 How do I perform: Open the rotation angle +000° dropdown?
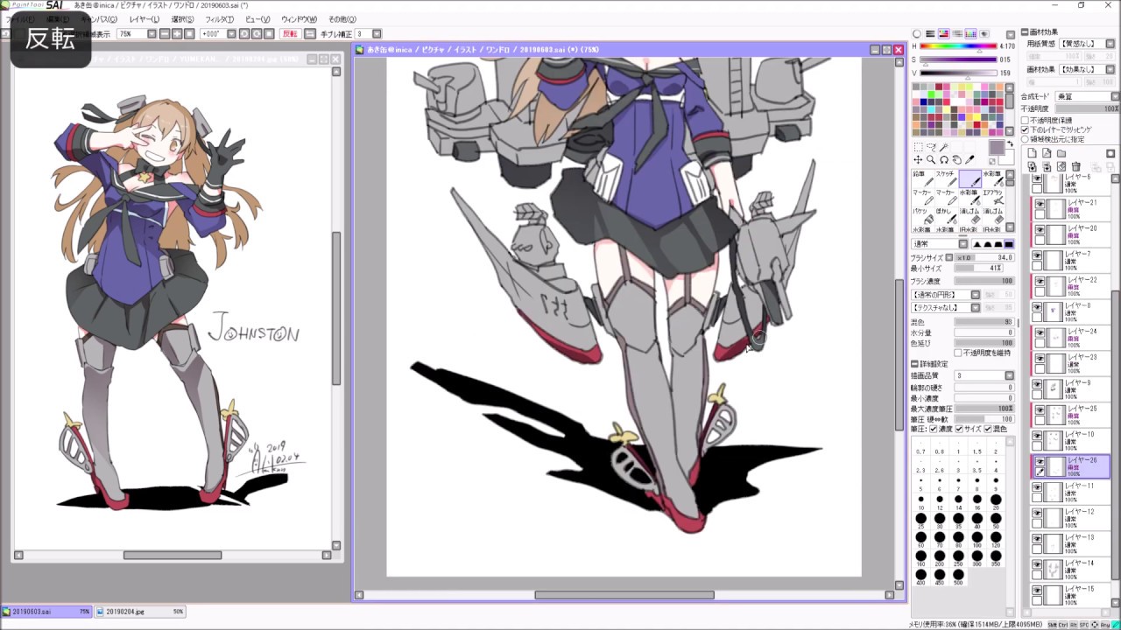[x=231, y=34]
